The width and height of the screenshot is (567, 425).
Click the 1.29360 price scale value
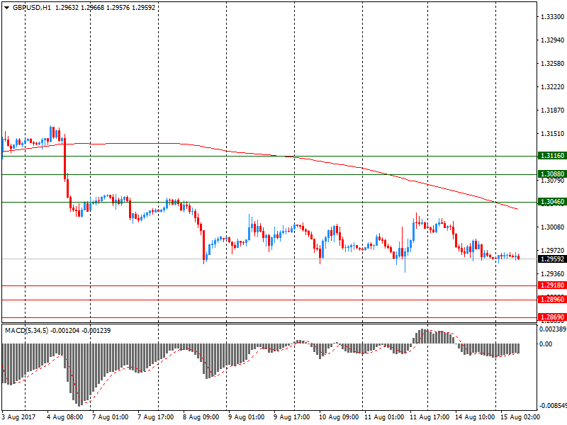(553, 273)
